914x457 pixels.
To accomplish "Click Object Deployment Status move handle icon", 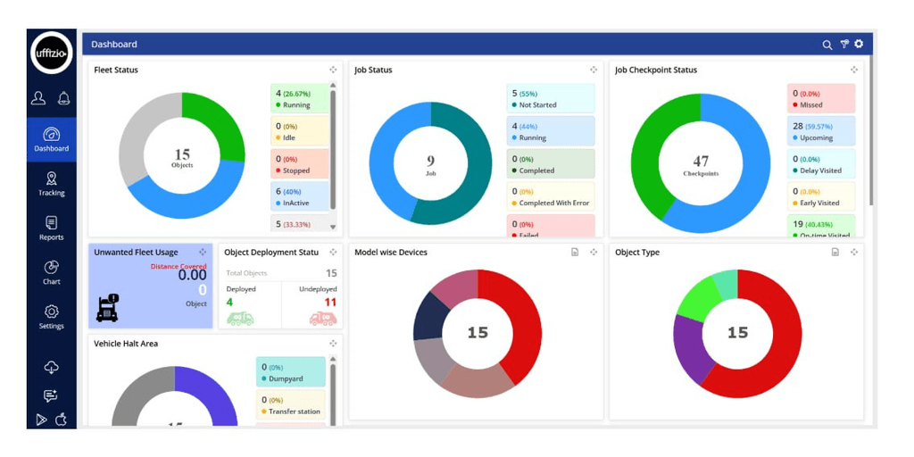I will pos(333,253).
